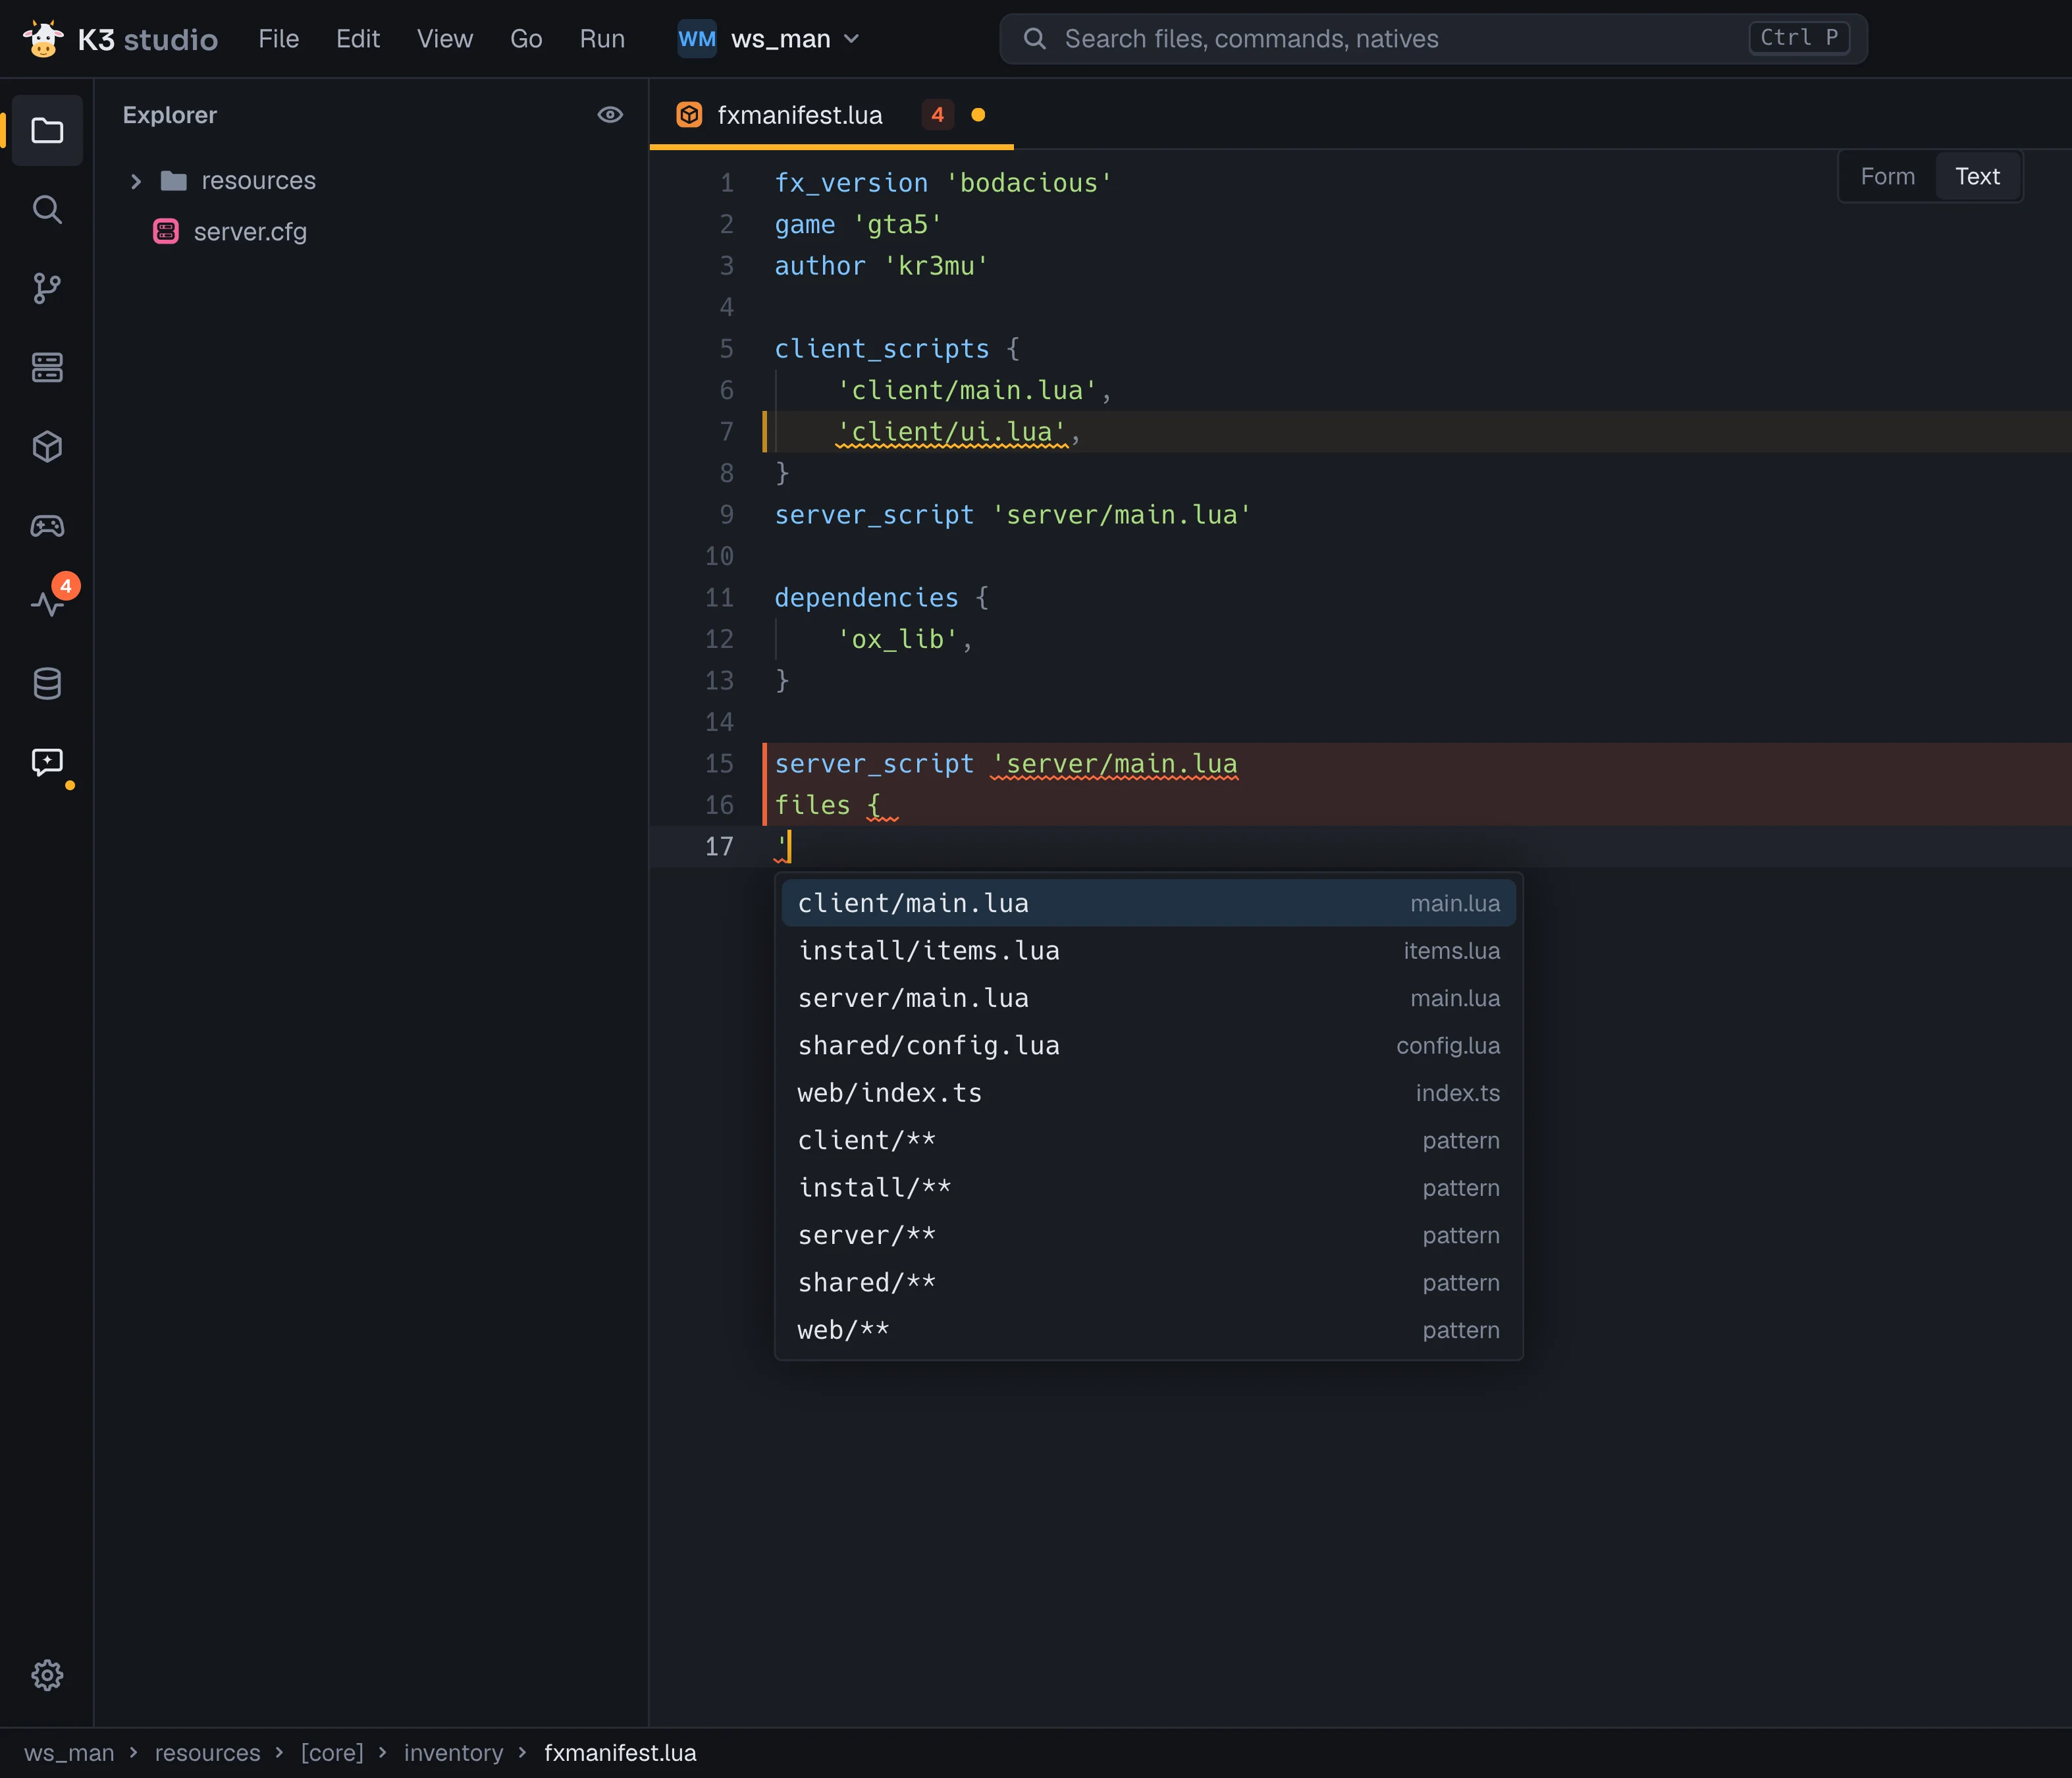
Task: Click the Ctrl P shortcut hint
Action: click(x=1799, y=38)
